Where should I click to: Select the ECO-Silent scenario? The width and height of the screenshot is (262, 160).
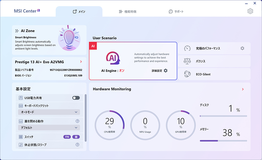214,74
